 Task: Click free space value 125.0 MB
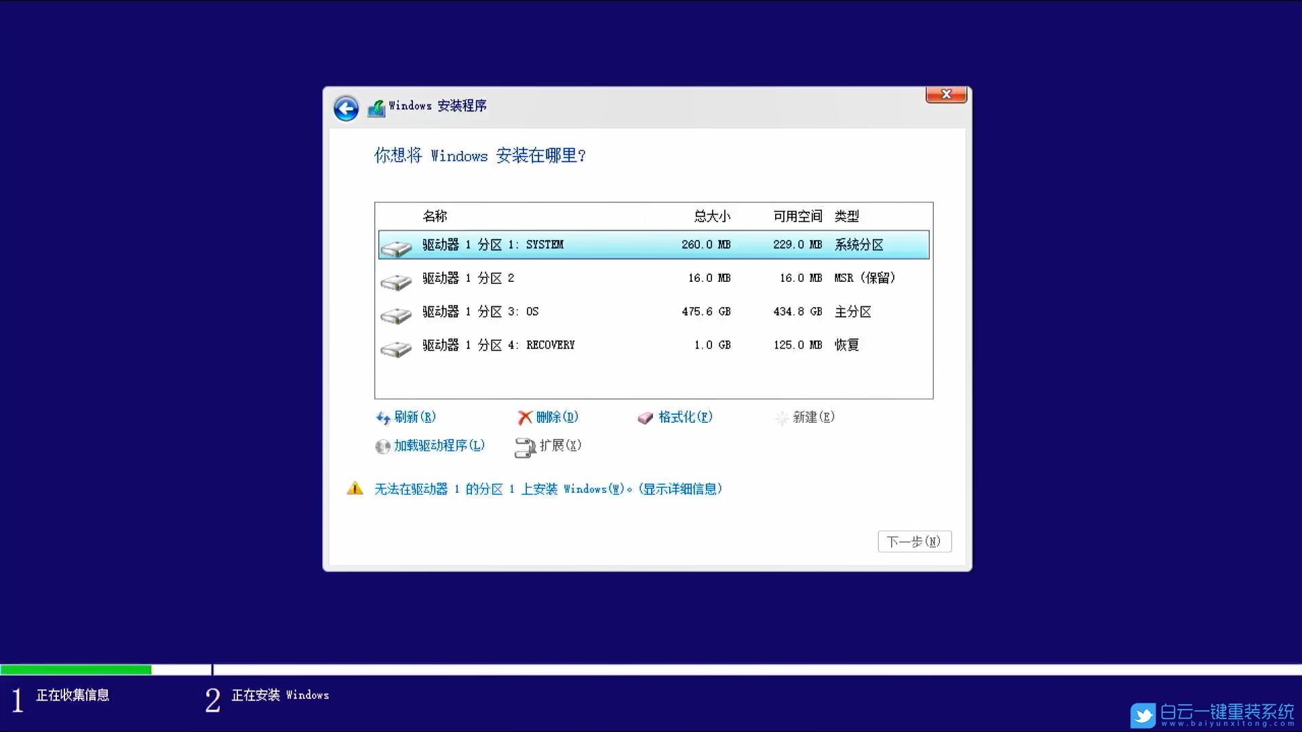[797, 345]
